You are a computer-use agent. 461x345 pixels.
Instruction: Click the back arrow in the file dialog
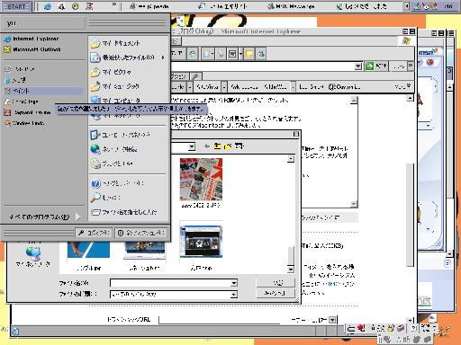pyautogui.click(x=206, y=146)
